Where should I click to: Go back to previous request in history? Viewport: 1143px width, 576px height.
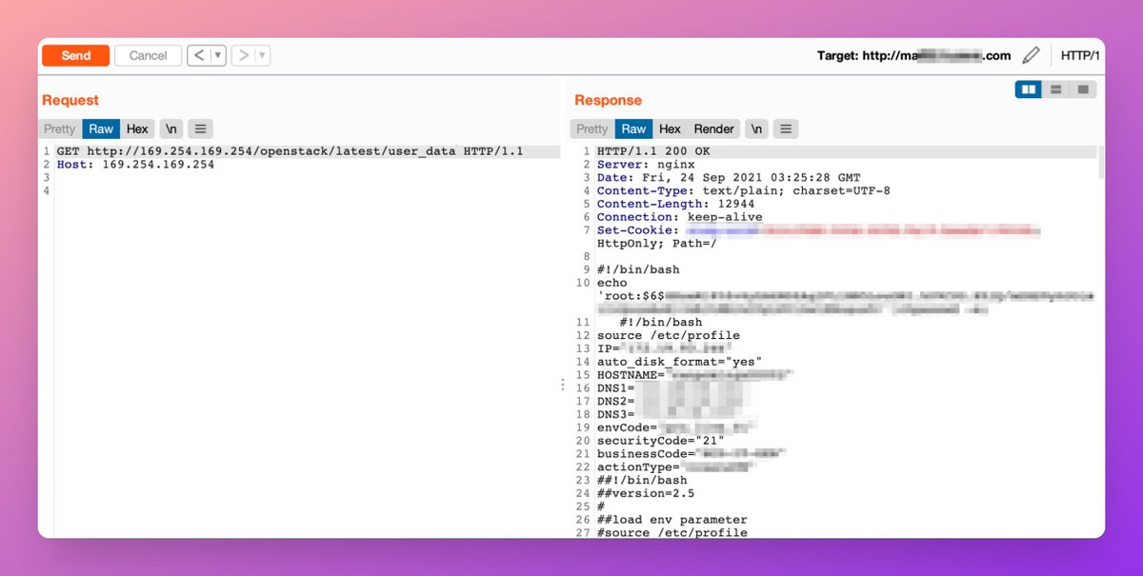(x=198, y=55)
